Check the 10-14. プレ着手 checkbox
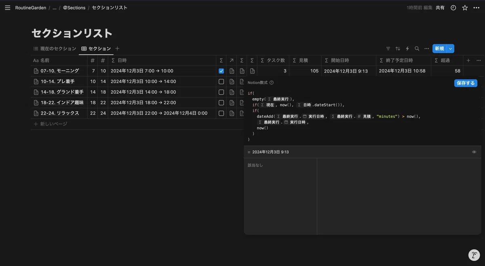Image resolution: width=485 pixels, height=266 pixels. 221,82
